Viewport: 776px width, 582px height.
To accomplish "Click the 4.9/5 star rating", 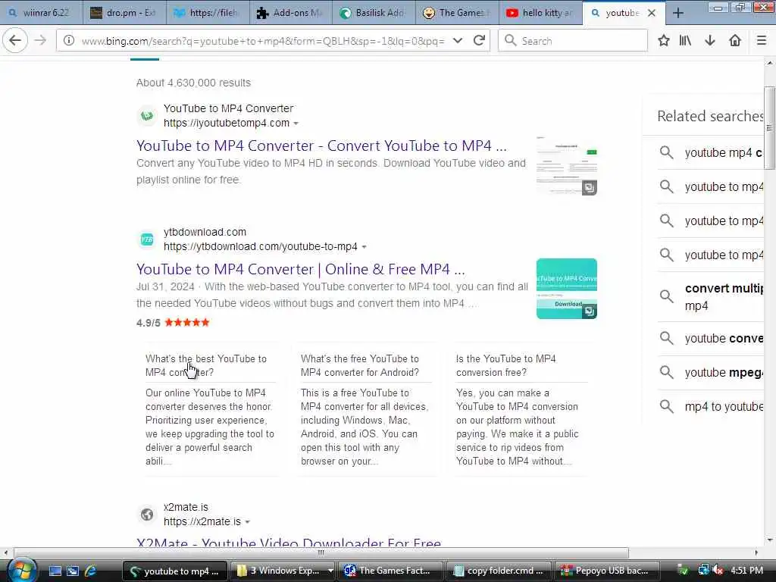I will [174, 323].
